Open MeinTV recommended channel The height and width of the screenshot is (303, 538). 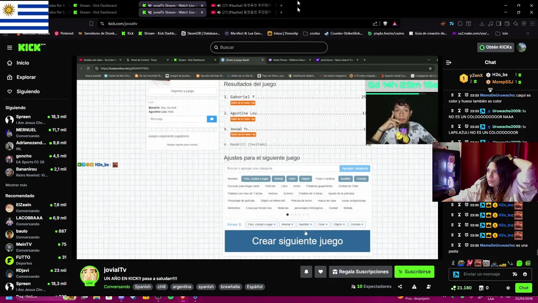[35, 247]
